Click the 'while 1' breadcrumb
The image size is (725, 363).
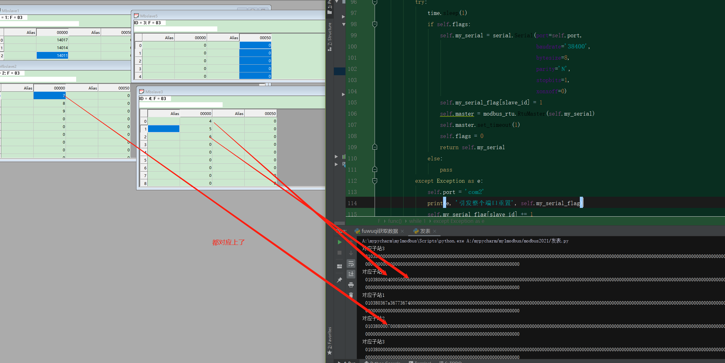pos(417,221)
